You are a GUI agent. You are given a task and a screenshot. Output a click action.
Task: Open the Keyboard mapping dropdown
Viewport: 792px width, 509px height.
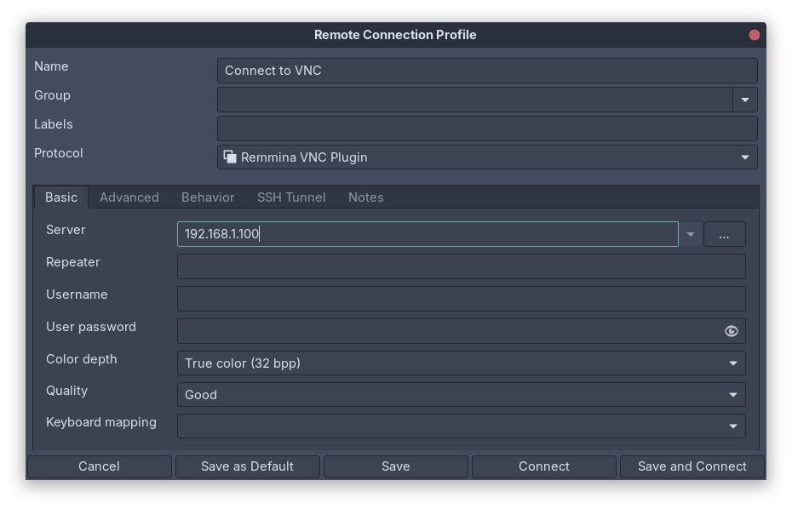[x=733, y=426]
